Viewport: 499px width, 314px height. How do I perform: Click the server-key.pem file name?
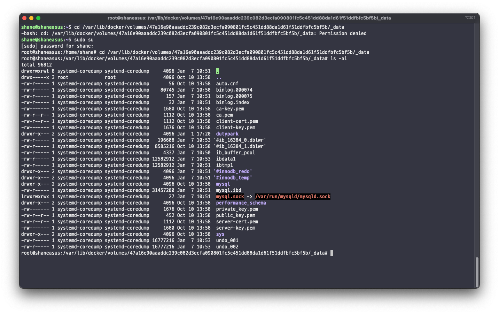coord(236,228)
